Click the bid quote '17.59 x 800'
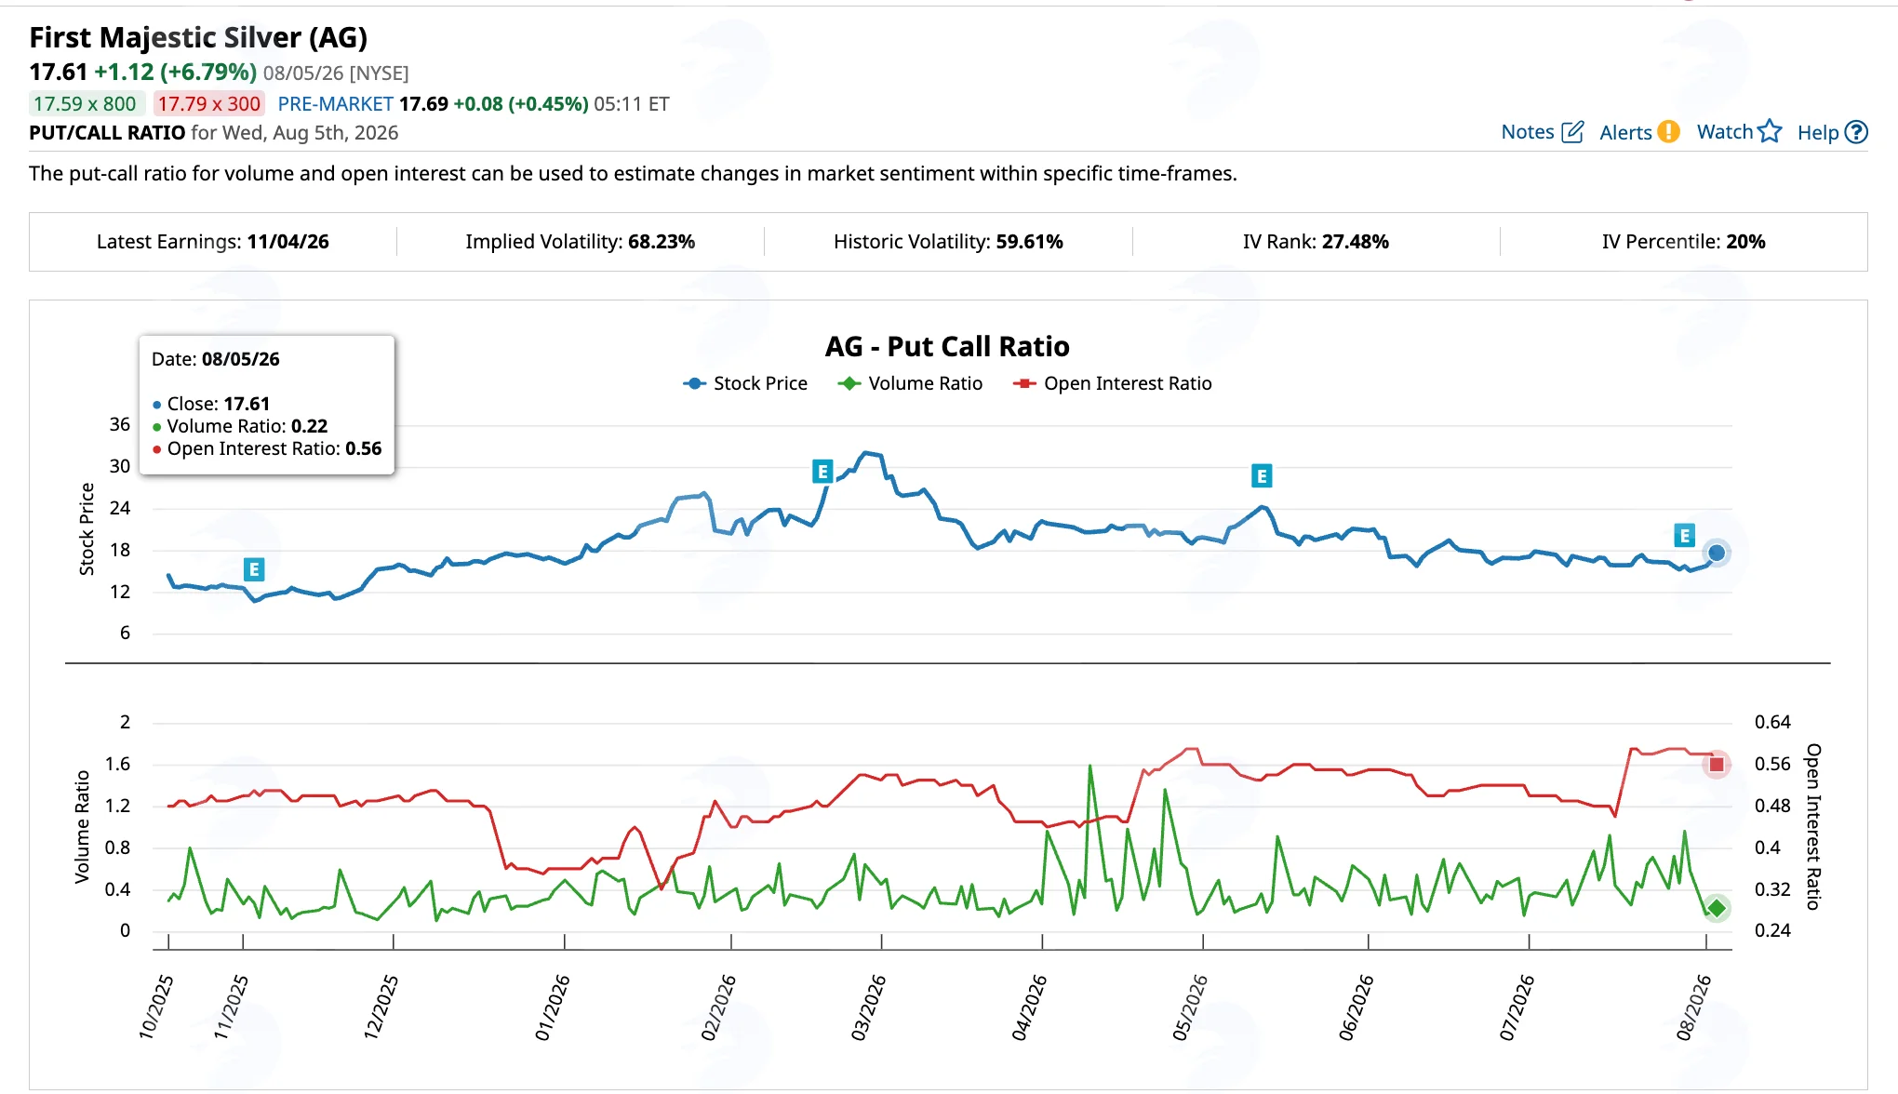Image resolution: width=1898 pixels, height=1094 pixels. pyautogui.click(x=85, y=104)
